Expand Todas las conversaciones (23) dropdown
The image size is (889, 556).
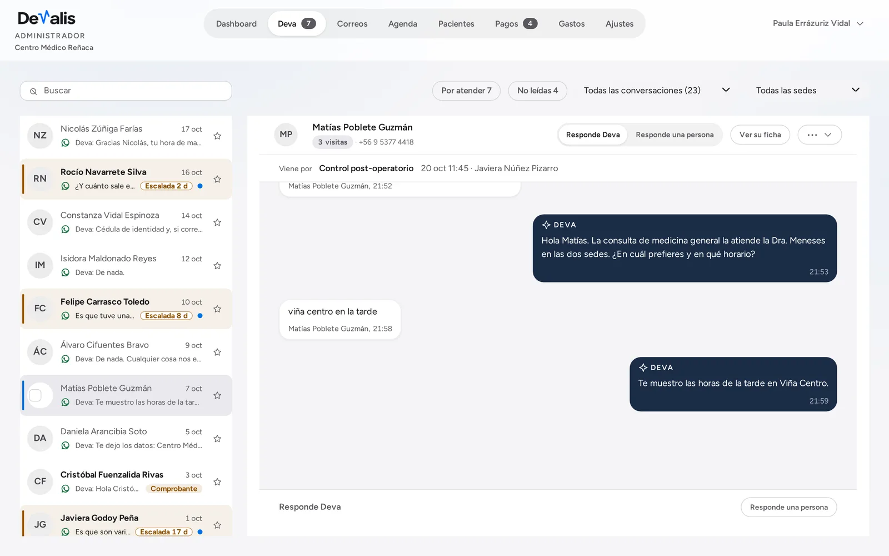point(657,90)
